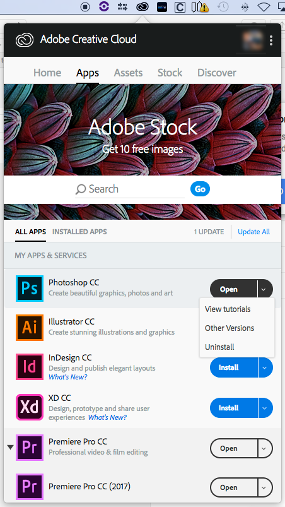Click the arrows-and-dots menu bar icon

123,7
